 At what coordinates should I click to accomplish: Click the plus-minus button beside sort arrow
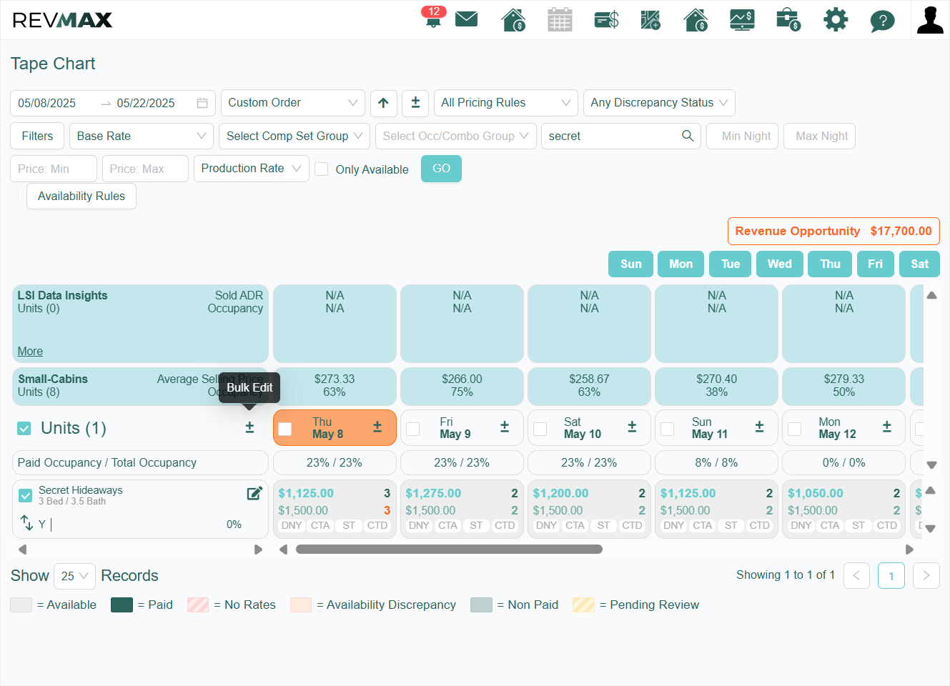pos(415,103)
